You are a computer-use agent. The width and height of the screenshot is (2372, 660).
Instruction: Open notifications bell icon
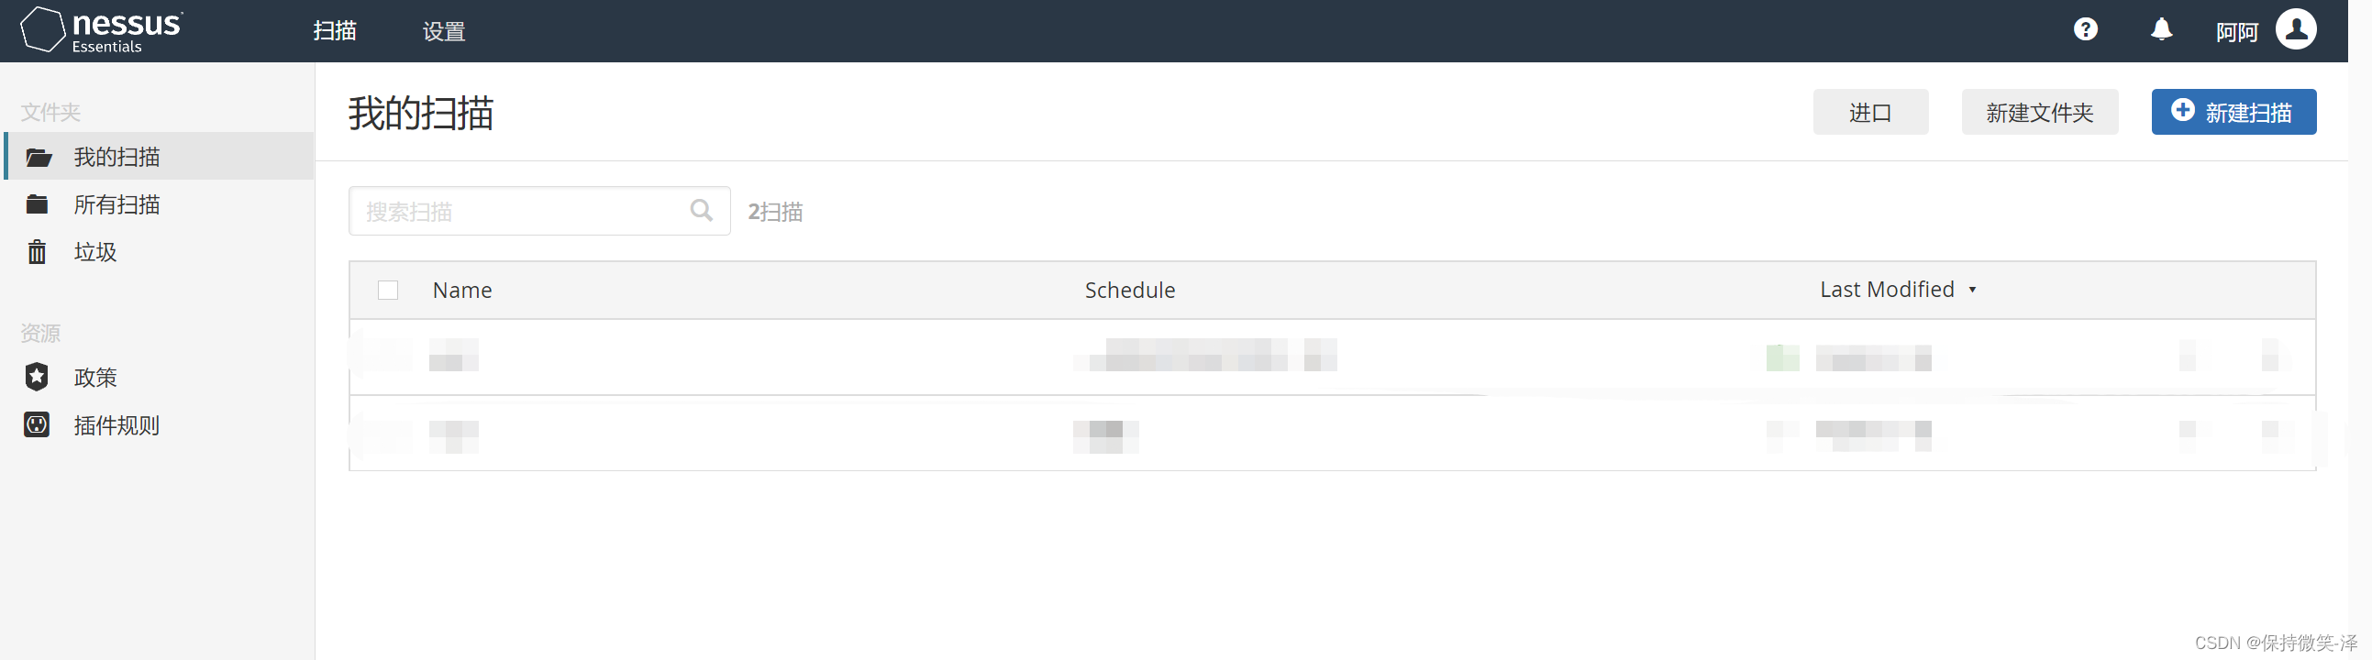point(2160,30)
